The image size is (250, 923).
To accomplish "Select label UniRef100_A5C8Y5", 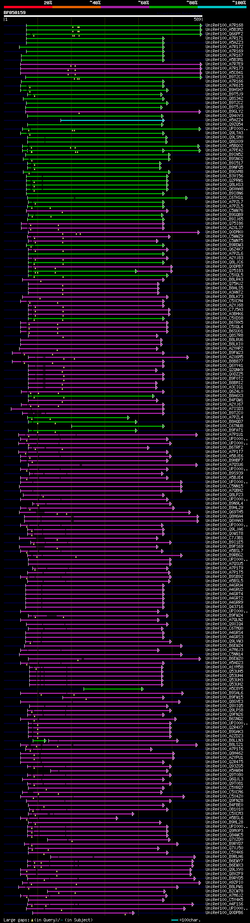I will point(224,689).
